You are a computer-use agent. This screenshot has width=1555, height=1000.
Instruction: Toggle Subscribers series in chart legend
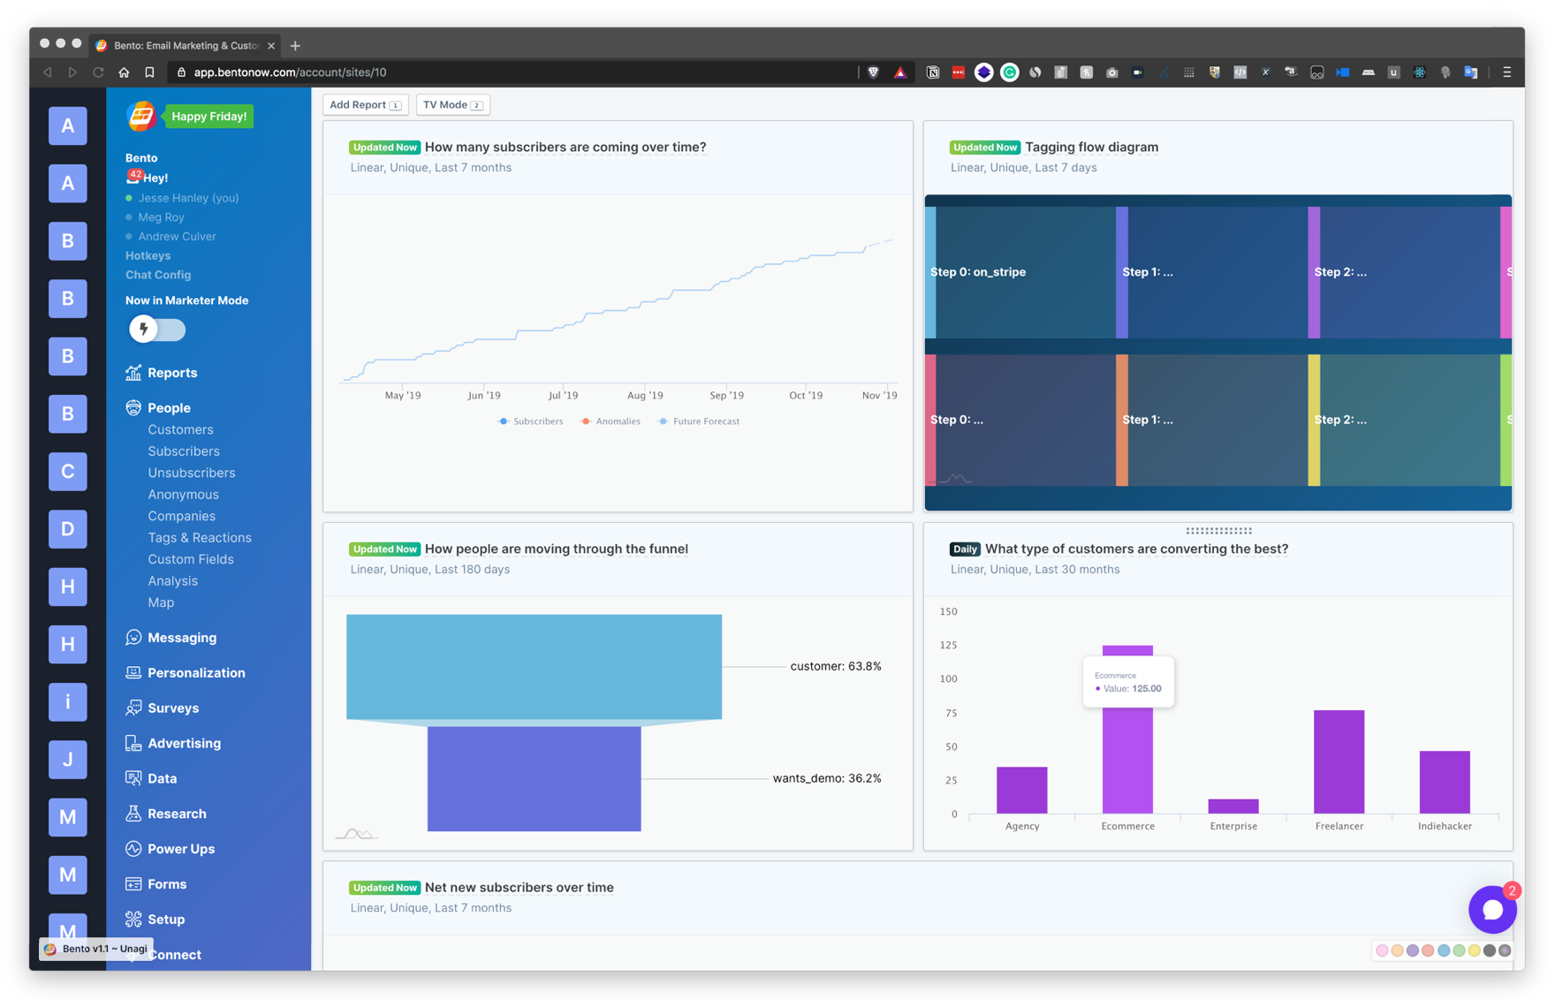(530, 421)
